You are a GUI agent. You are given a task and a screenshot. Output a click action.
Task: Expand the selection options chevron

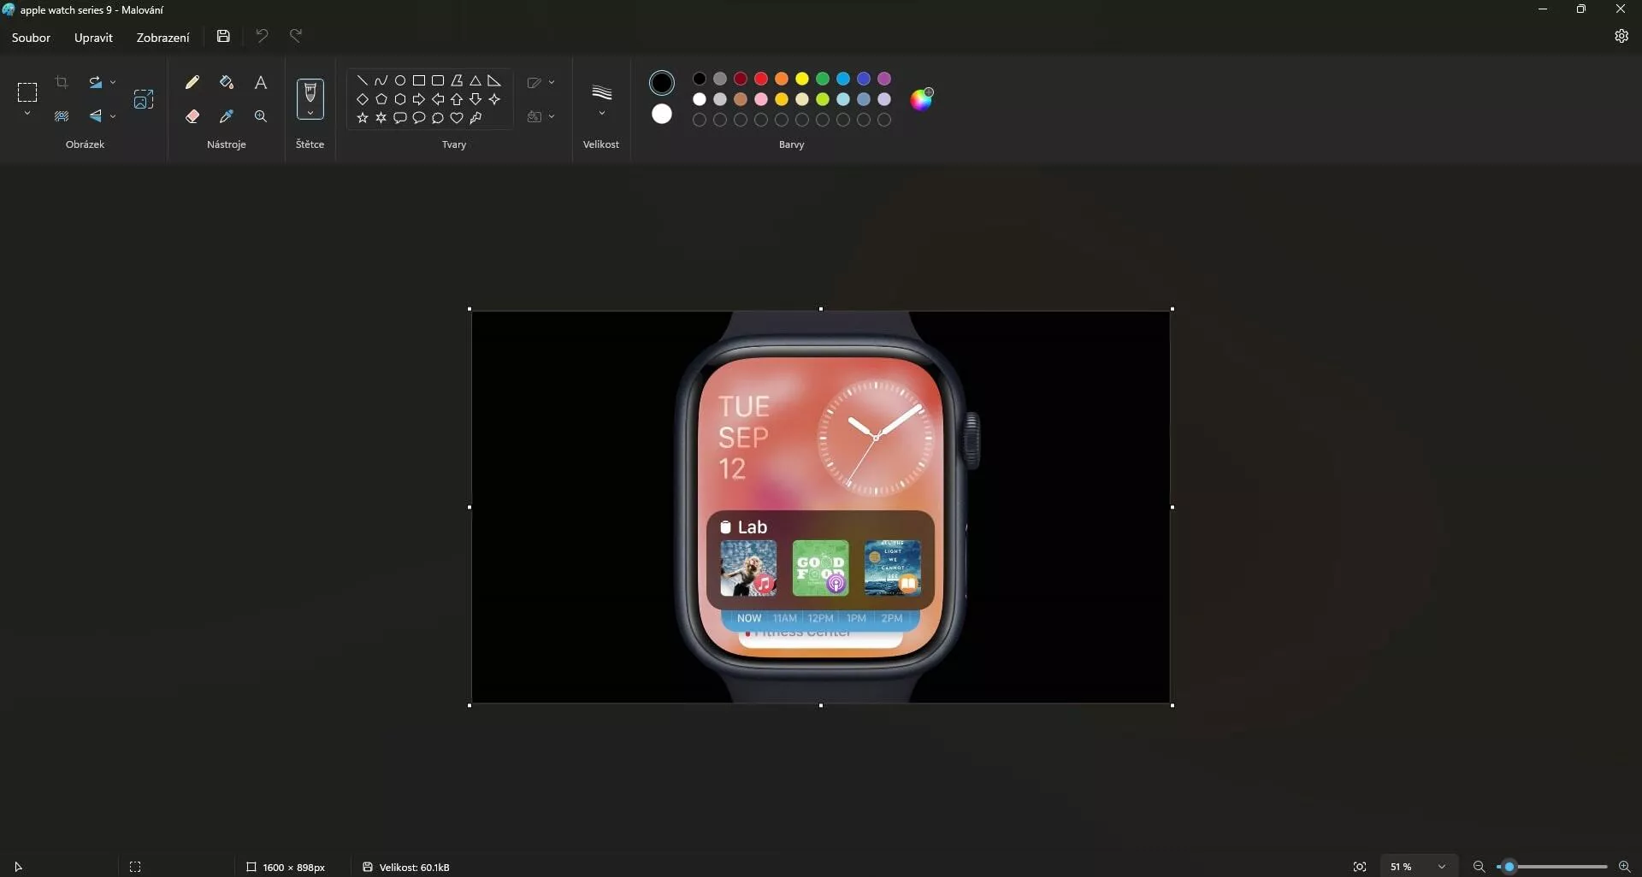pos(27,114)
